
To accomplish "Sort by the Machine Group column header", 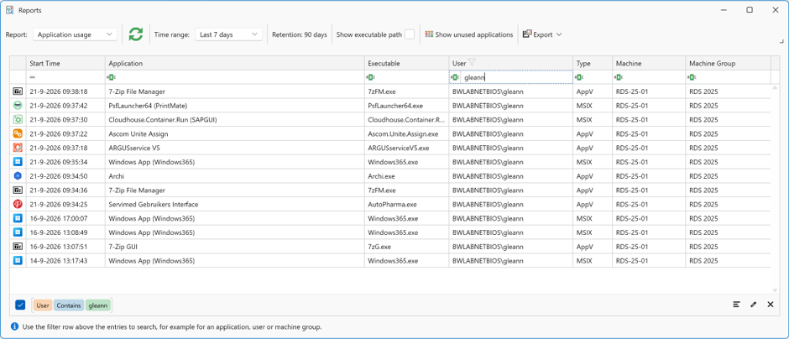I will [x=728, y=64].
